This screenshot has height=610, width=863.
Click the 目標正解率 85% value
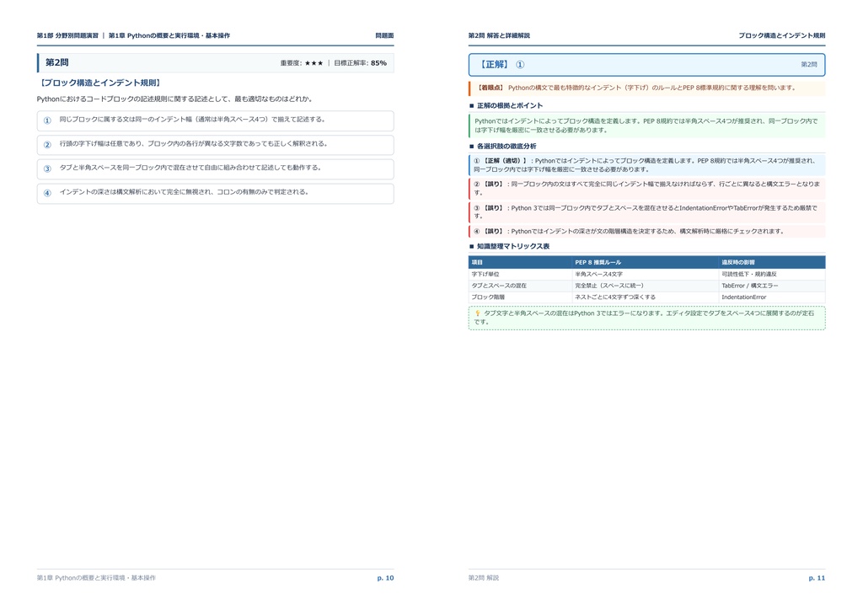[378, 63]
